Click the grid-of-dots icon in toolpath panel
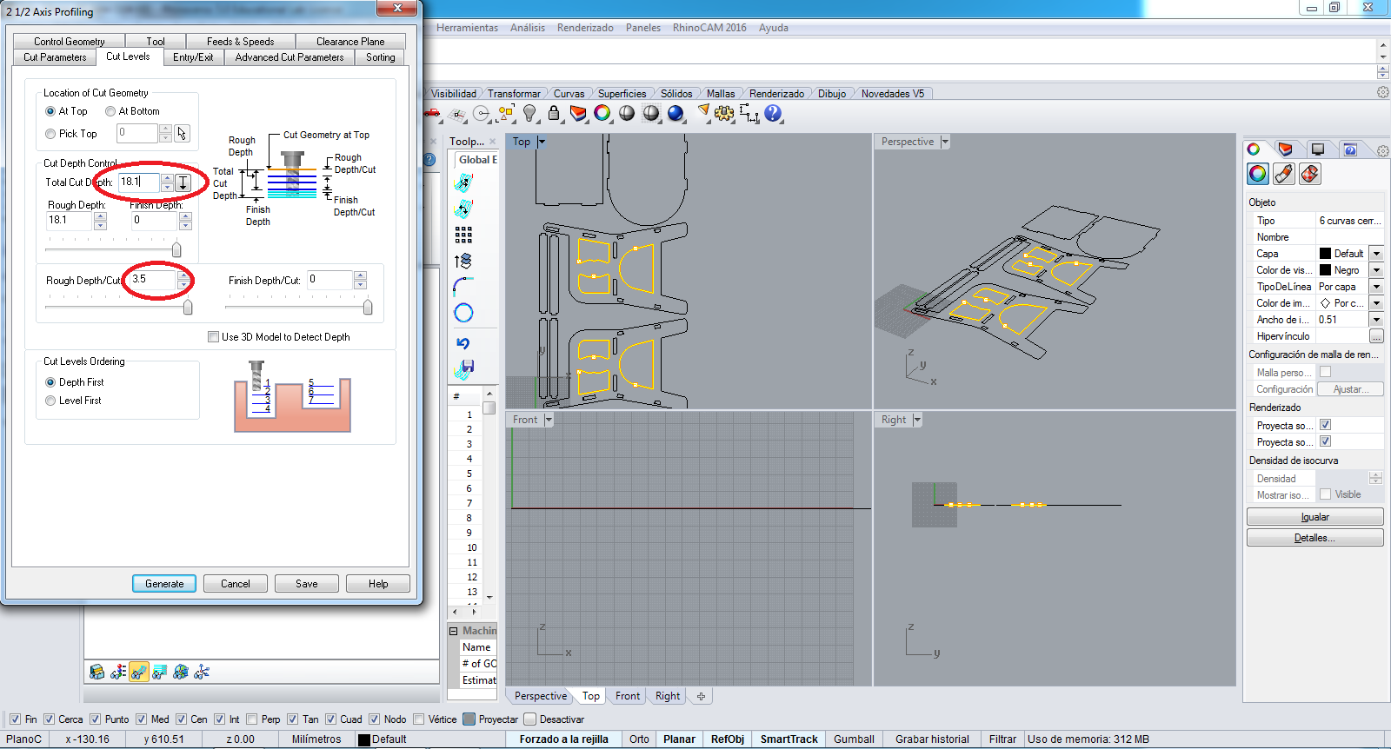The height and width of the screenshot is (749, 1391). [x=463, y=235]
